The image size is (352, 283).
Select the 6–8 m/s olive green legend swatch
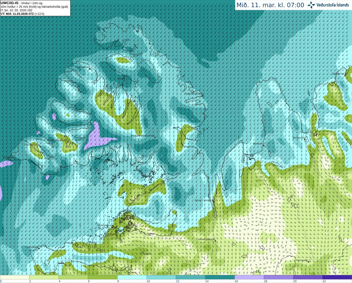(x=103, y=277)
